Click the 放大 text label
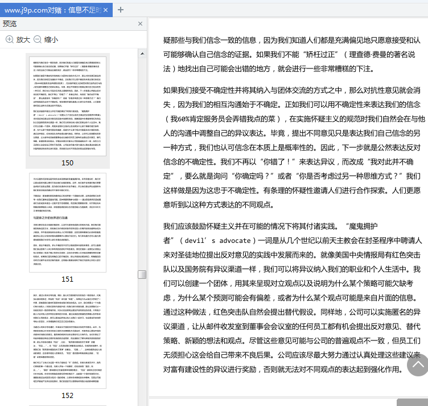Image resolution: width=428 pixels, height=406 pixels. pyautogui.click(x=23, y=40)
